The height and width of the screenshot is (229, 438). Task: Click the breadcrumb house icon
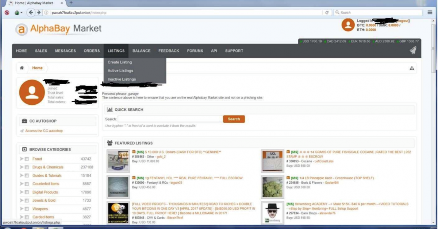click(22, 68)
